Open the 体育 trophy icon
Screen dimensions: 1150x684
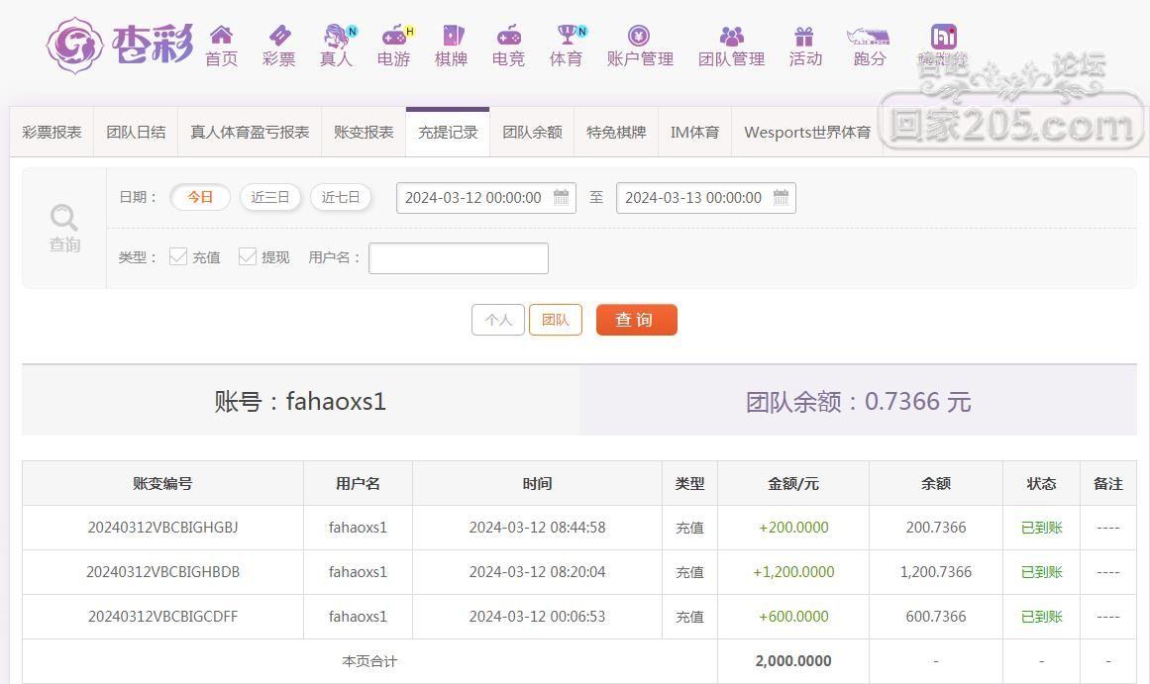(567, 37)
